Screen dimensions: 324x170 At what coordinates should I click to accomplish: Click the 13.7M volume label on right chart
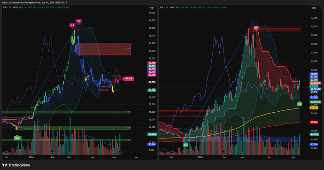pos(314,144)
